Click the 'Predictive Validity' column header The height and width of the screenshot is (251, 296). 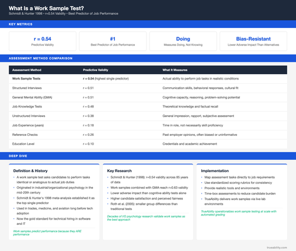click(x=95, y=70)
